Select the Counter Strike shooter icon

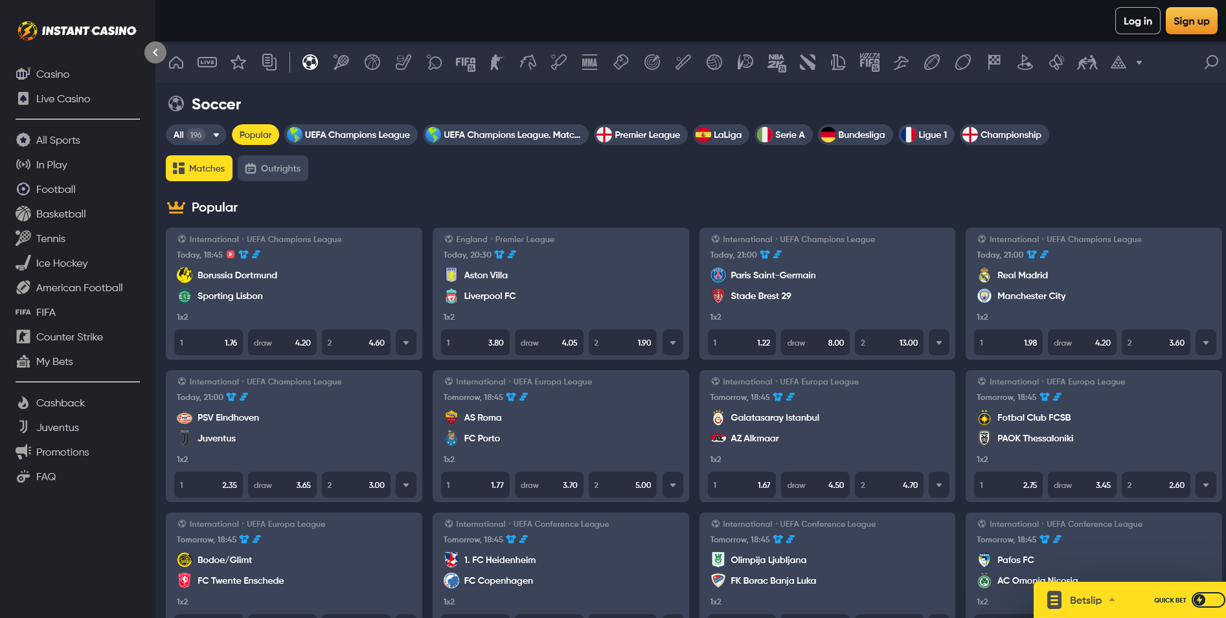click(497, 63)
